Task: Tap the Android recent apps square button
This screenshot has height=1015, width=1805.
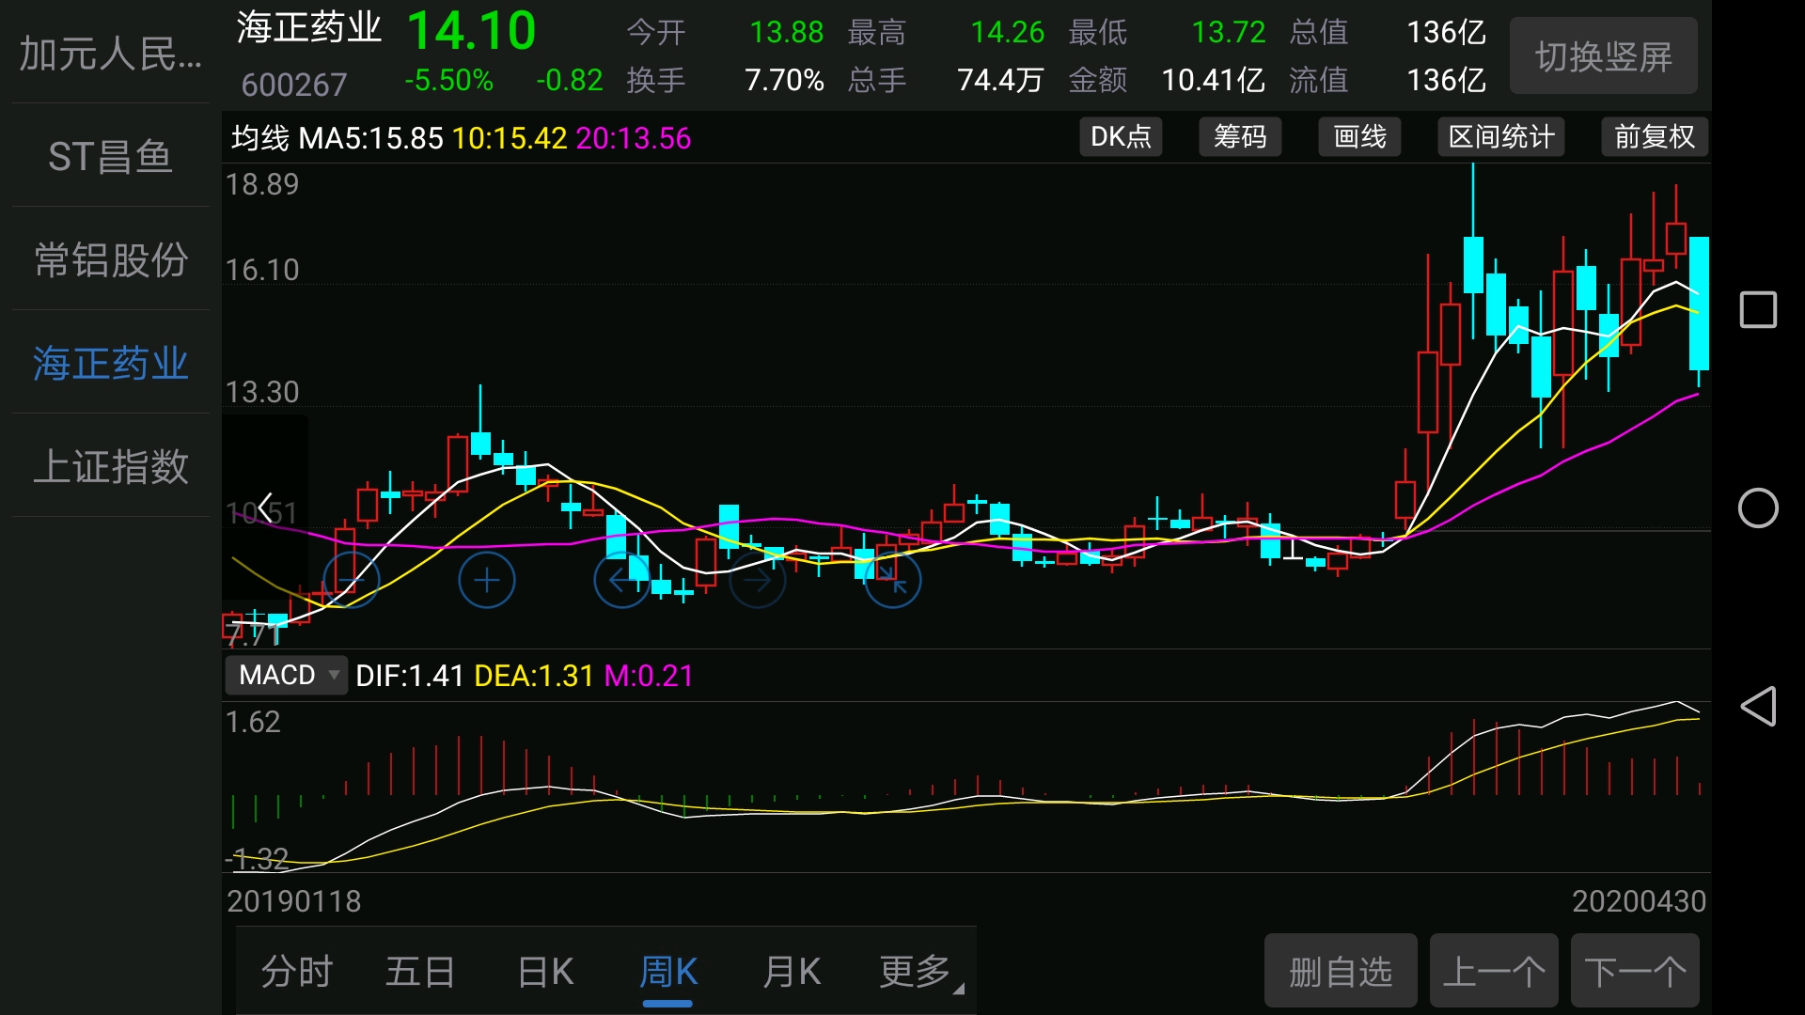Action: point(1758,309)
